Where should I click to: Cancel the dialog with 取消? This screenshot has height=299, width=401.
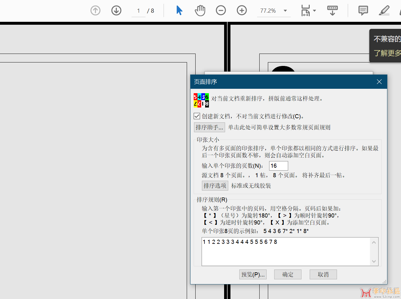tap(323, 275)
